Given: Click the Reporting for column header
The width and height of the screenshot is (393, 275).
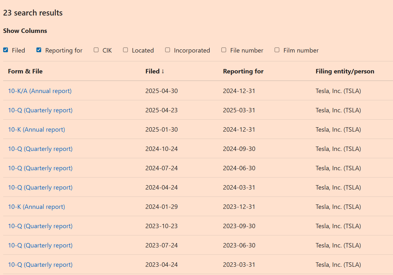Looking at the screenshot, I should 243,71.
